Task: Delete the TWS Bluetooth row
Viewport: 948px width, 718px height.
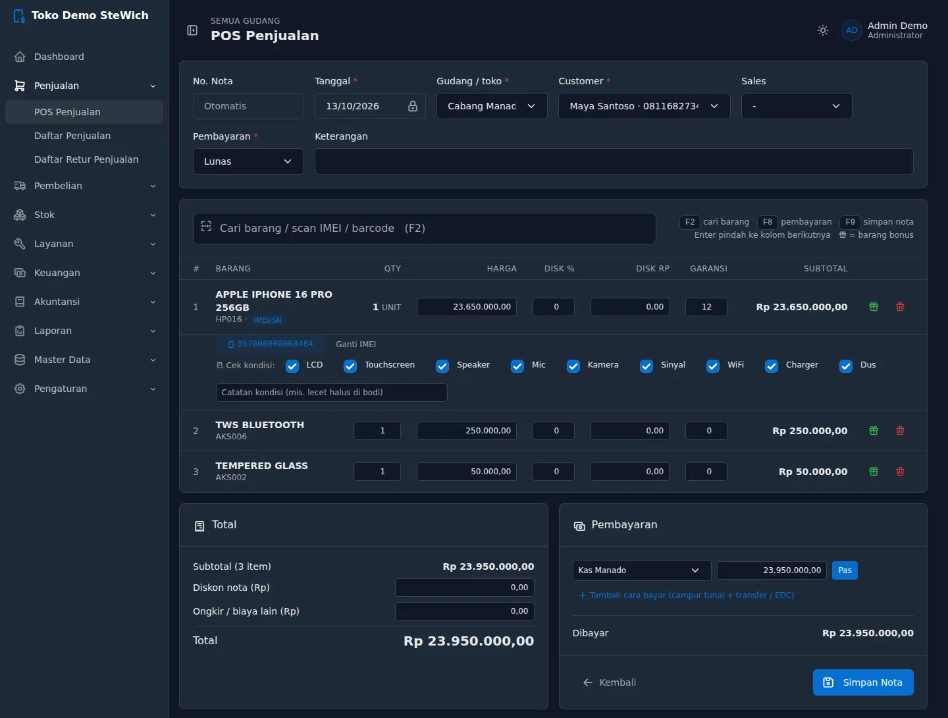Action: click(900, 431)
